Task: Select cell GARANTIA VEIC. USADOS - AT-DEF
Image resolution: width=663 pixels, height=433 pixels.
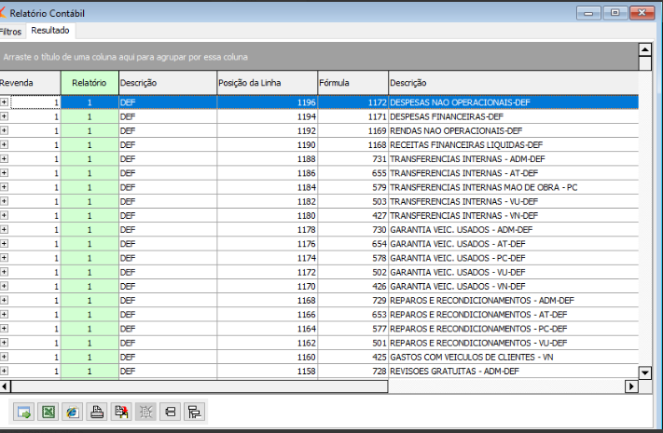Action: pos(513,244)
